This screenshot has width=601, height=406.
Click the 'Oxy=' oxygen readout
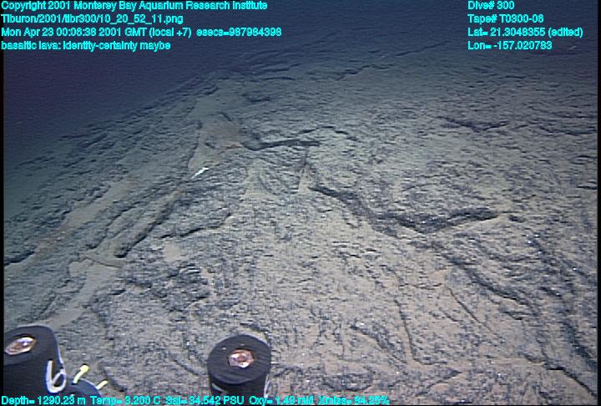point(281,400)
